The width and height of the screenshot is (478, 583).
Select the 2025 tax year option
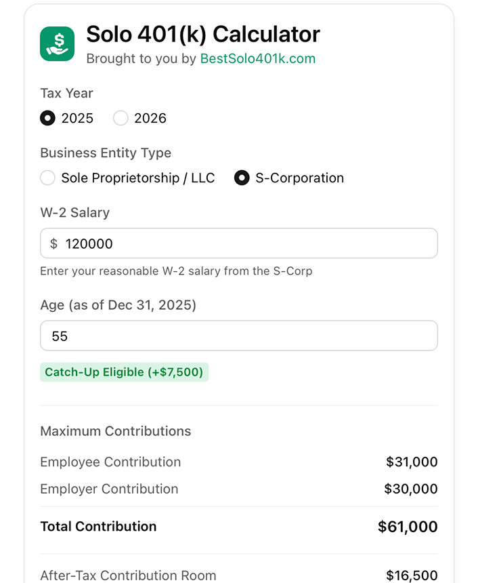click(x=47, y=118)
